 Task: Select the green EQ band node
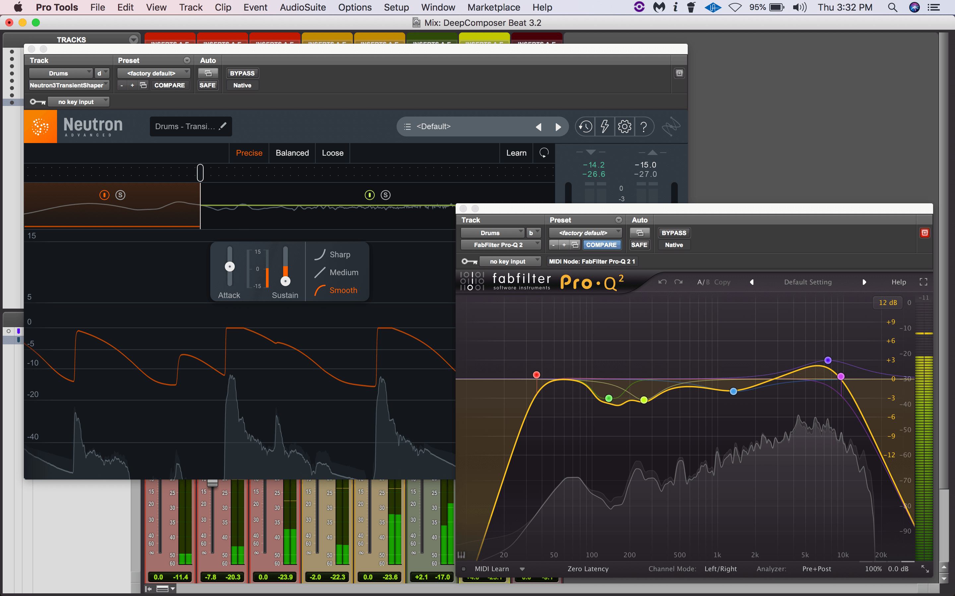tap(608, 398)
